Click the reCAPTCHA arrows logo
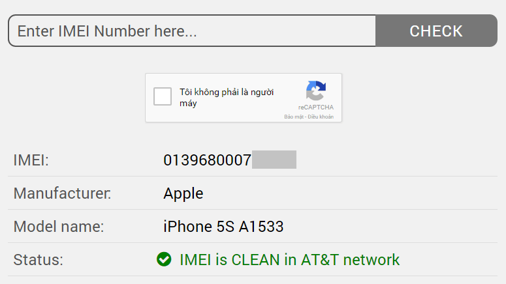The width and height of the screenshot is (506, 284). pos(316,91)
